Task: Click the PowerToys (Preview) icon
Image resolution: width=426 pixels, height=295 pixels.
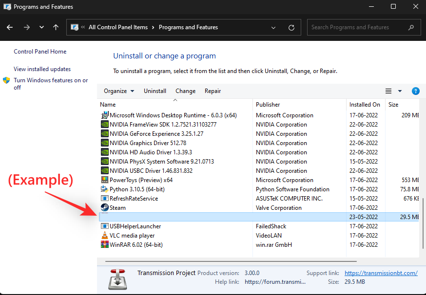Action: tap(104, 180)
